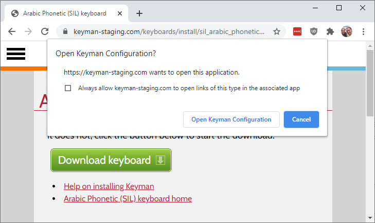Click the browser back arrow
375x223 pixels.
tap(11, 31)
